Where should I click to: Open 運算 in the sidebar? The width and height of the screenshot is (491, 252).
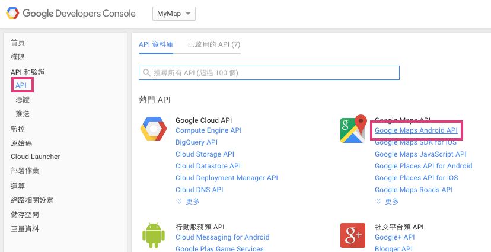coord(18,186)
